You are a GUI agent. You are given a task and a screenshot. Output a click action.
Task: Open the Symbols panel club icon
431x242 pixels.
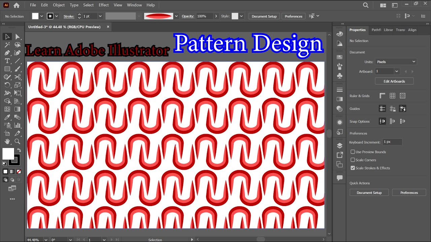[340, 76]
